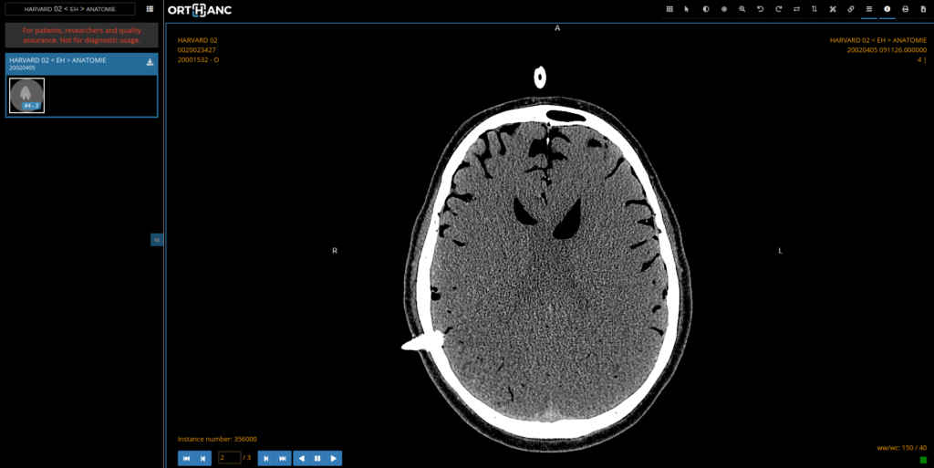Image resolution: width=934 pixels, height=468 pixels.
Task: Toggle the info overlay text button
Action: click(887, 9)
